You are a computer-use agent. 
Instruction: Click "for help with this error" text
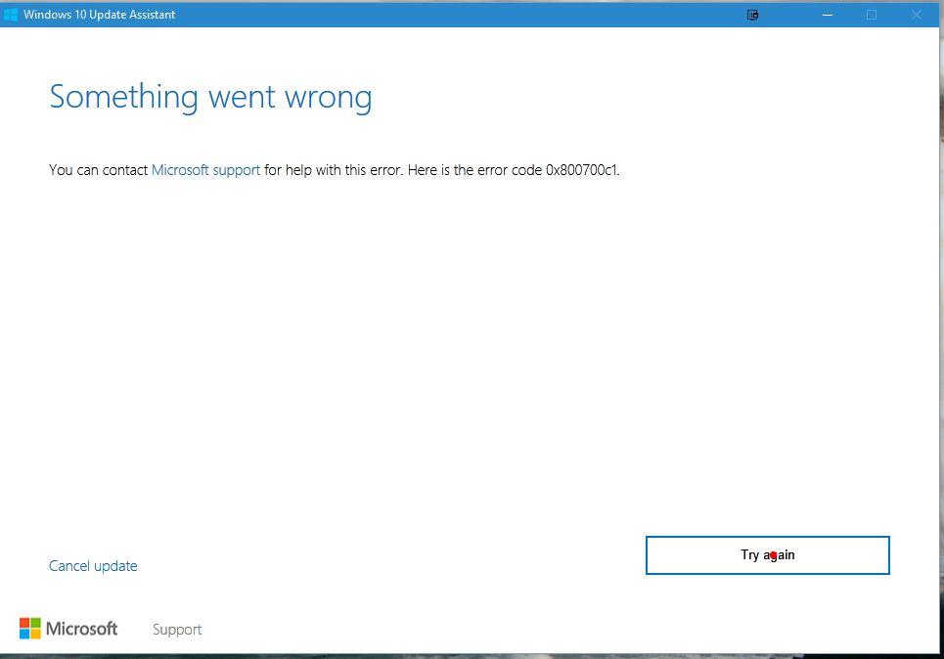pos(333,170)
